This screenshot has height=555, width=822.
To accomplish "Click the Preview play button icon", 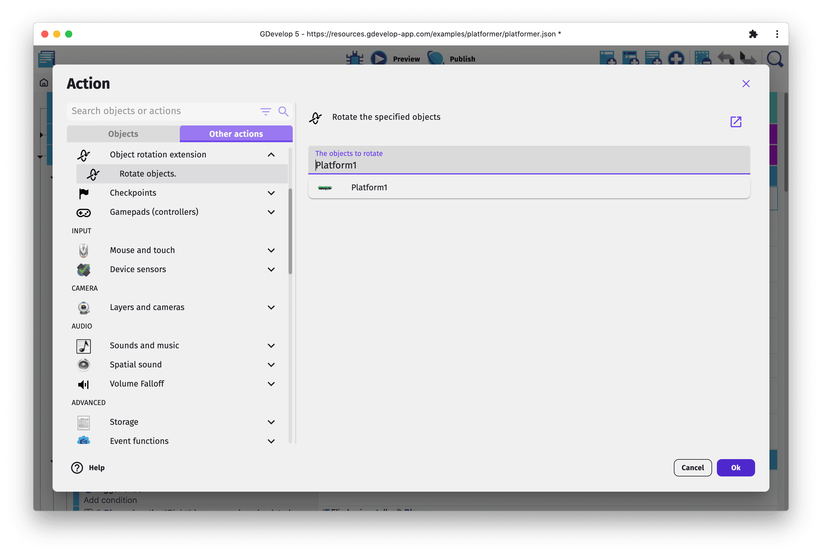I will click(x=379, y=58).
